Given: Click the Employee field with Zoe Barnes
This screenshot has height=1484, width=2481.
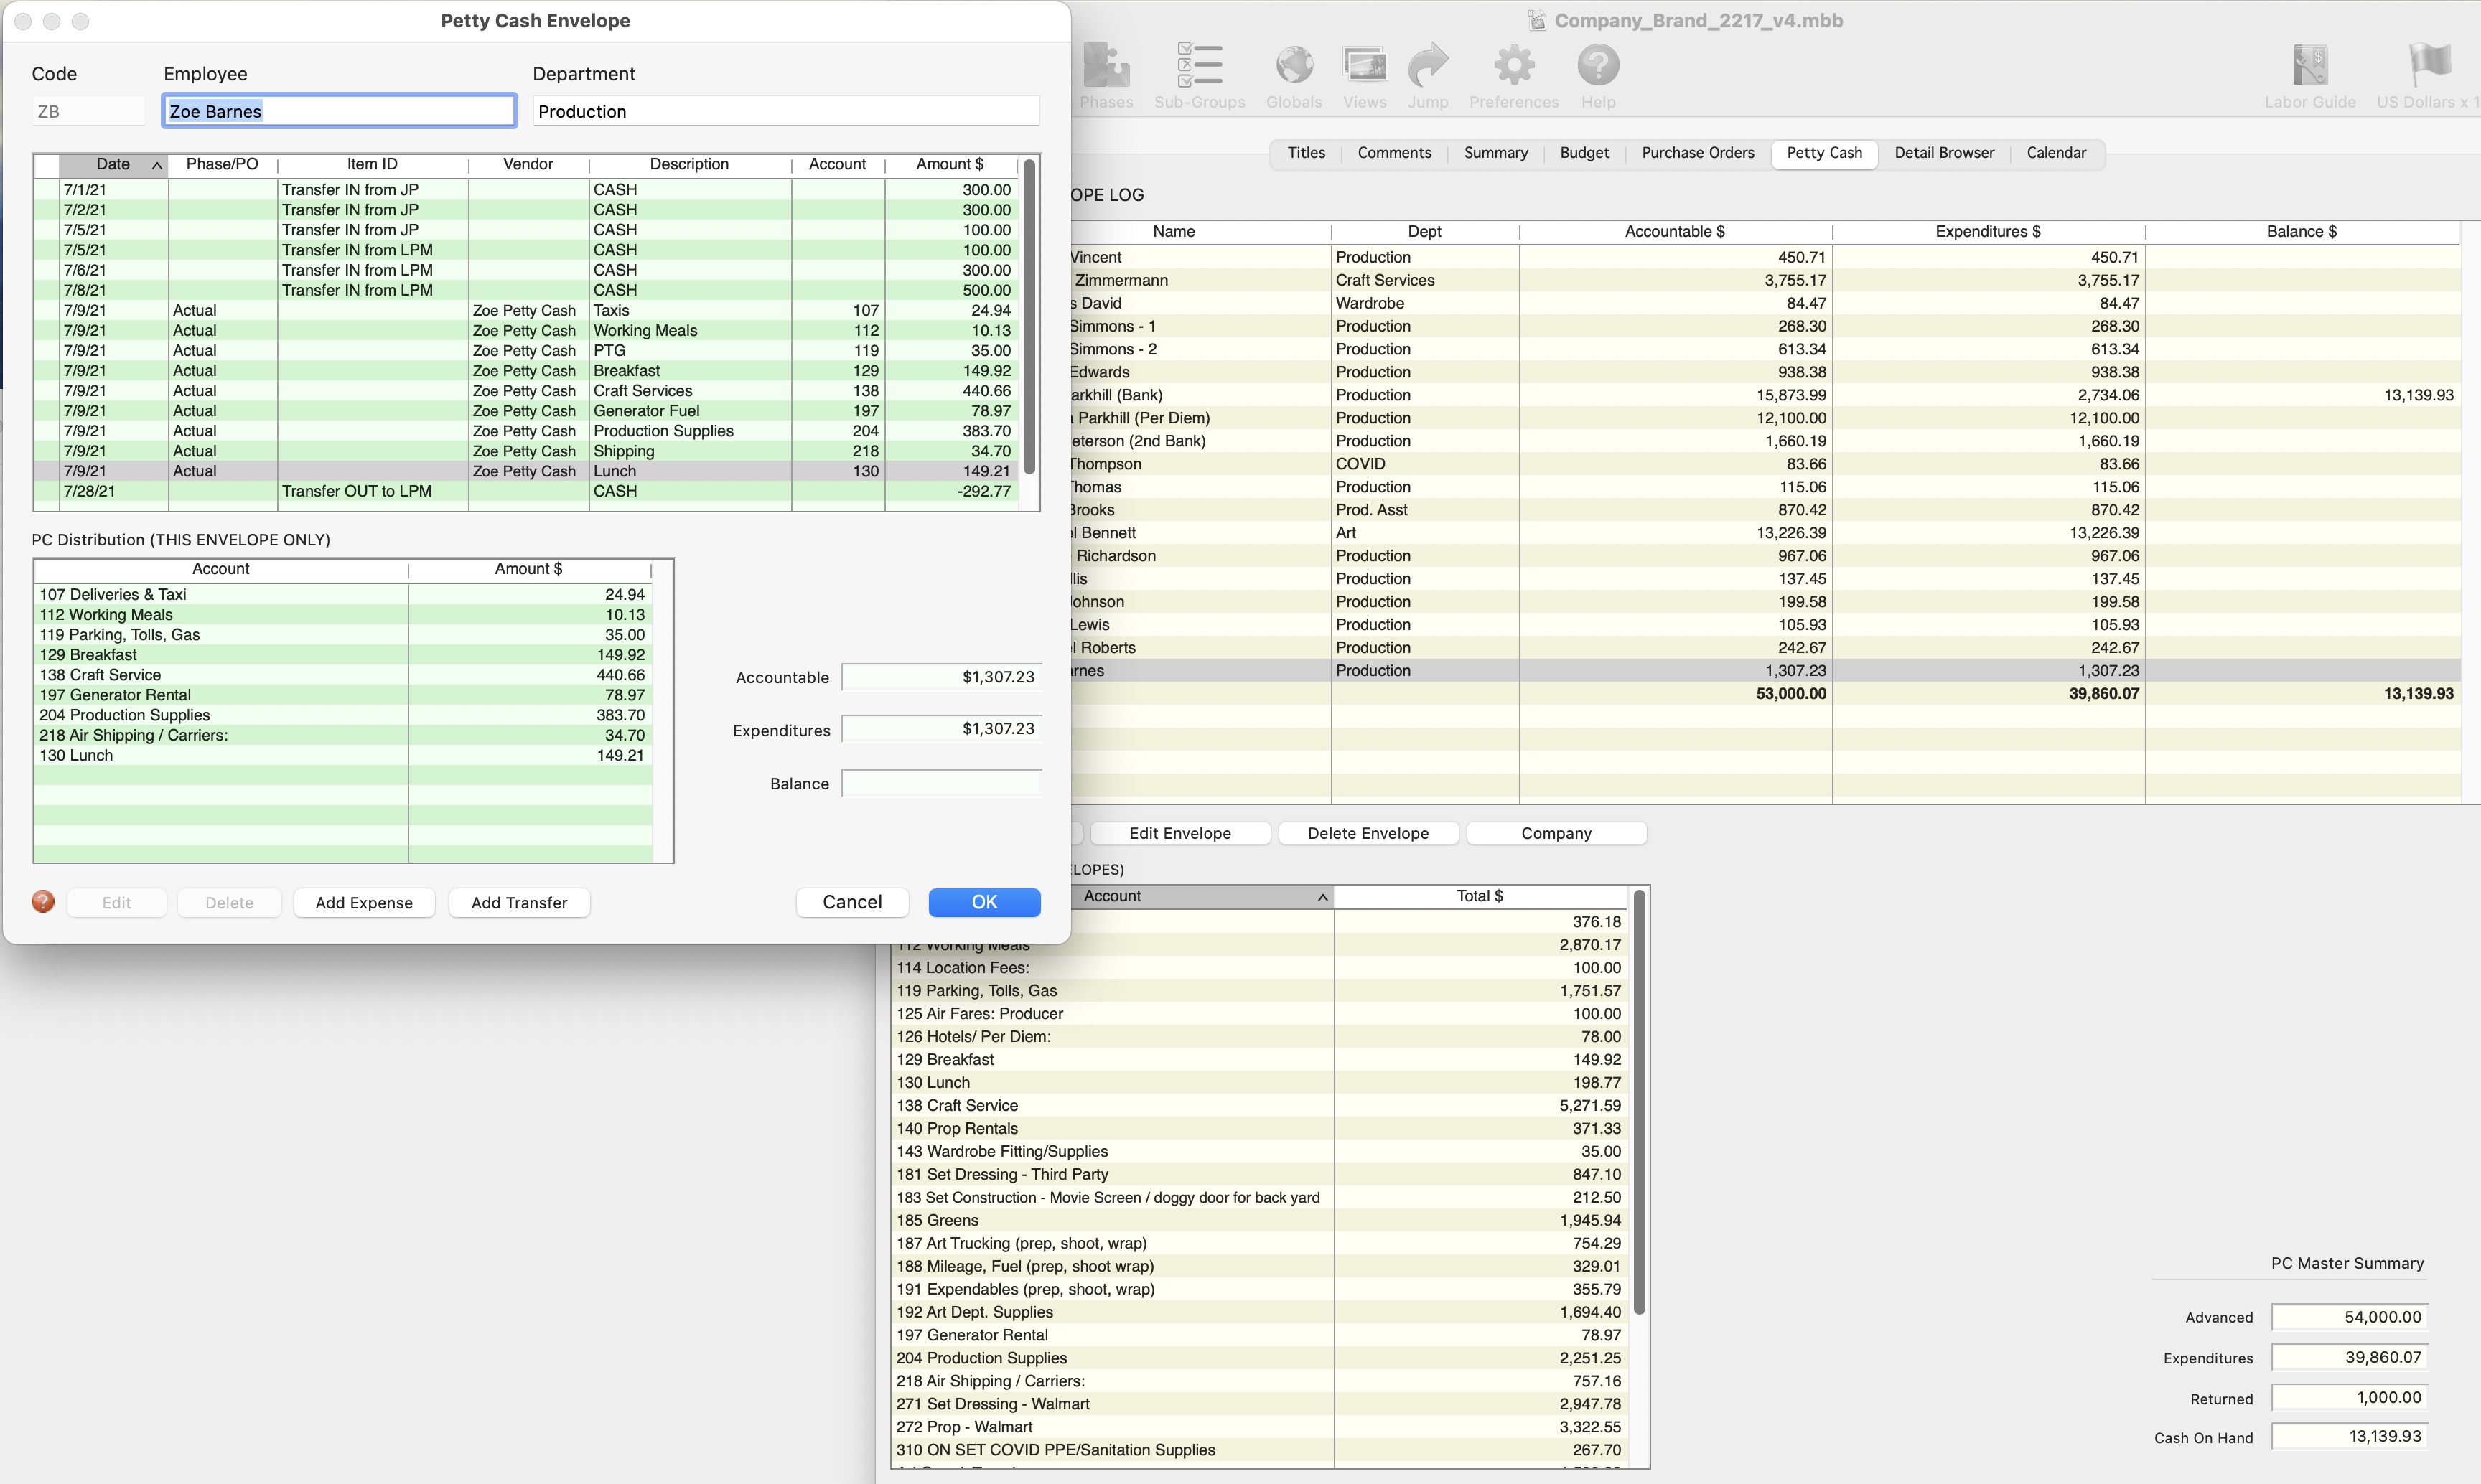Looking at the screenshot, I should [x=339, y=111].
